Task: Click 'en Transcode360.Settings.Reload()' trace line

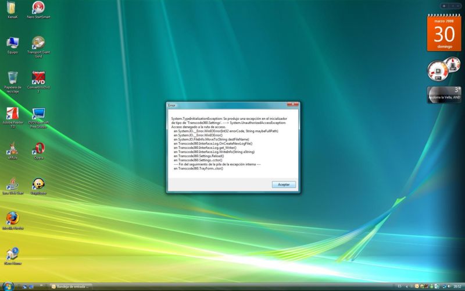Action: (x=199, y=156)
